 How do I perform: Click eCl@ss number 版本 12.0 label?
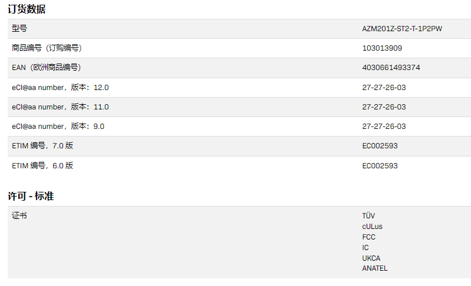pos(60,88)
